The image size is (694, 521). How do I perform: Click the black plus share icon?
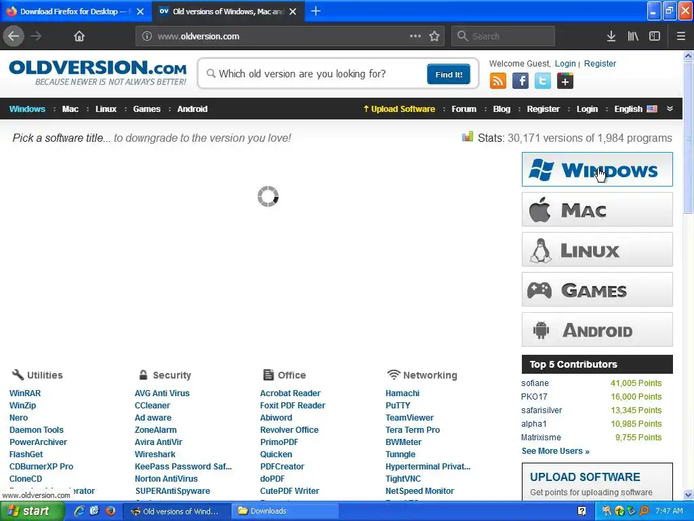(x=565, y=81)
